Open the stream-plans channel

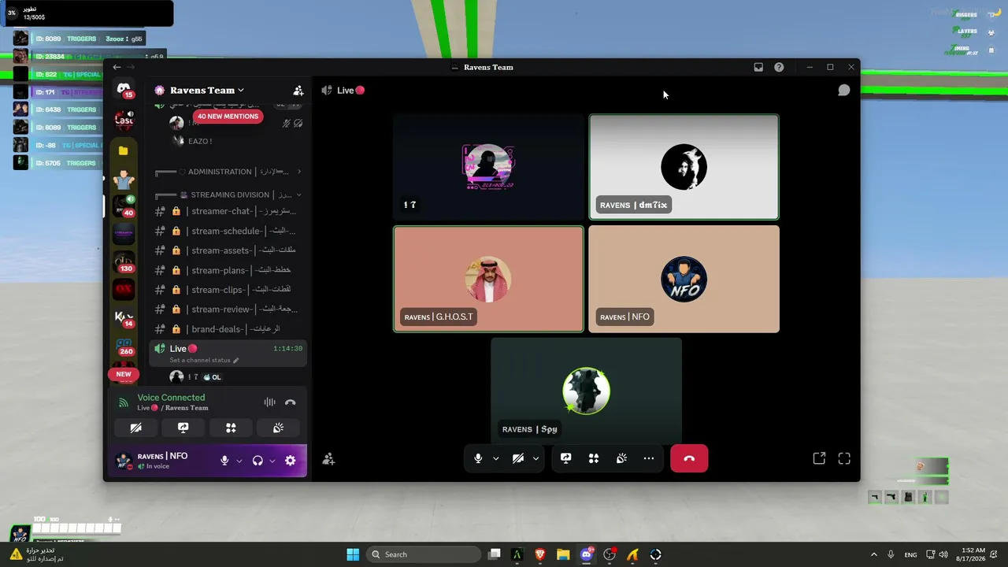click(x=228, y=270)
